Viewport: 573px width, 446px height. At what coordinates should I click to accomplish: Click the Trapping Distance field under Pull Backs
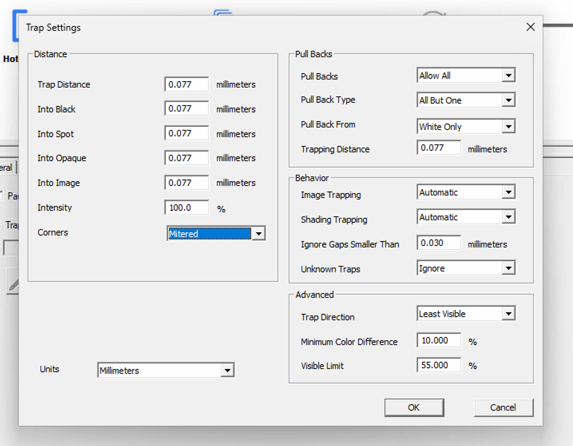[x=438, y=147]
